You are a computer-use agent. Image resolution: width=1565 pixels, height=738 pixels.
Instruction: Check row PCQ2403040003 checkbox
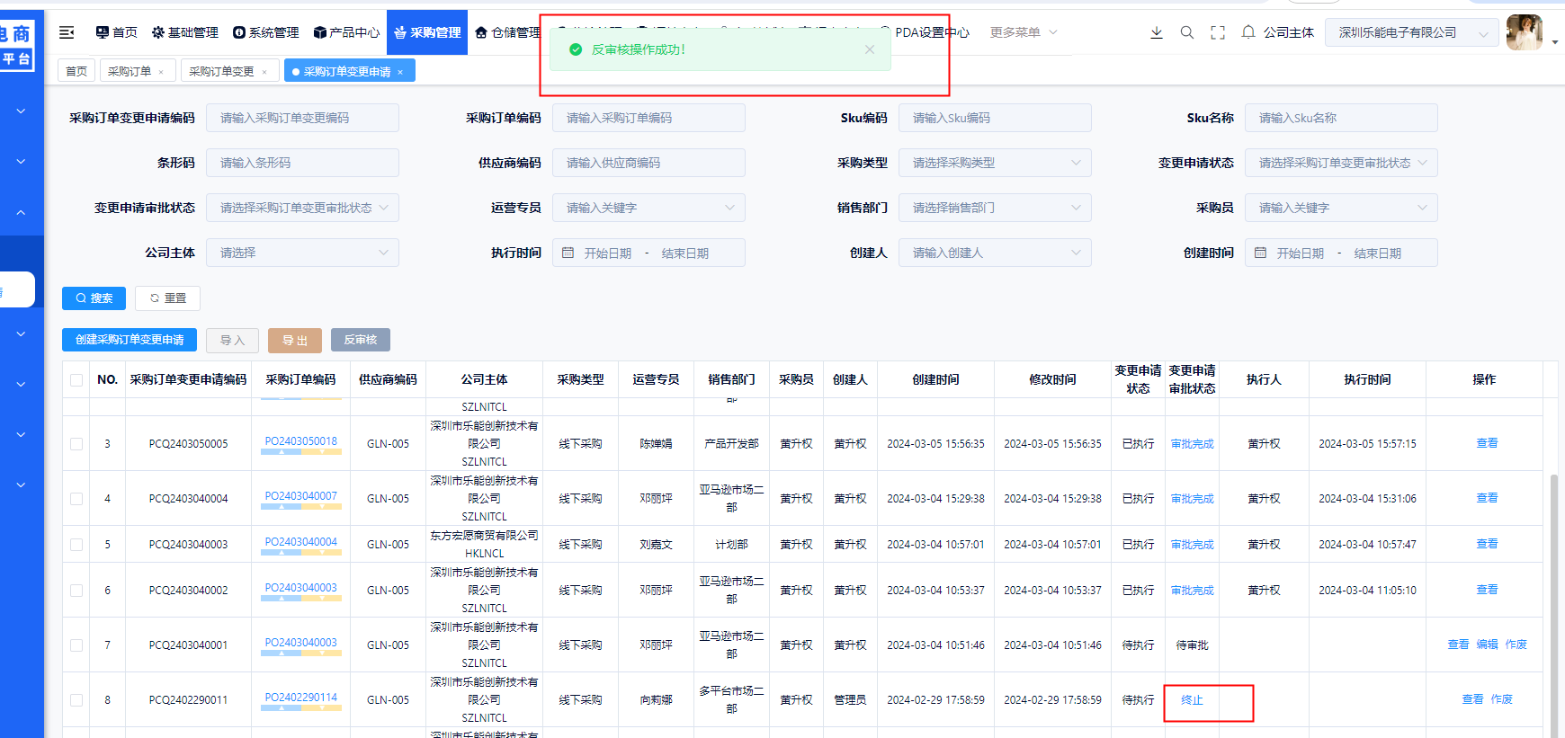click(x=76, y=545)
